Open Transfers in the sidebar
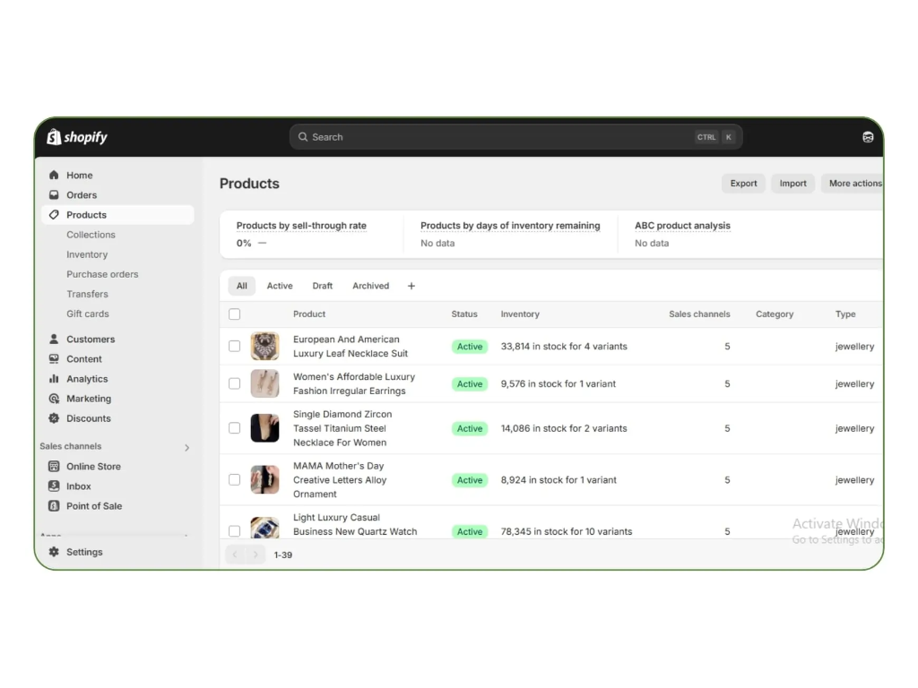The width and height of the screenshot is (918, 688). point(87,294)
